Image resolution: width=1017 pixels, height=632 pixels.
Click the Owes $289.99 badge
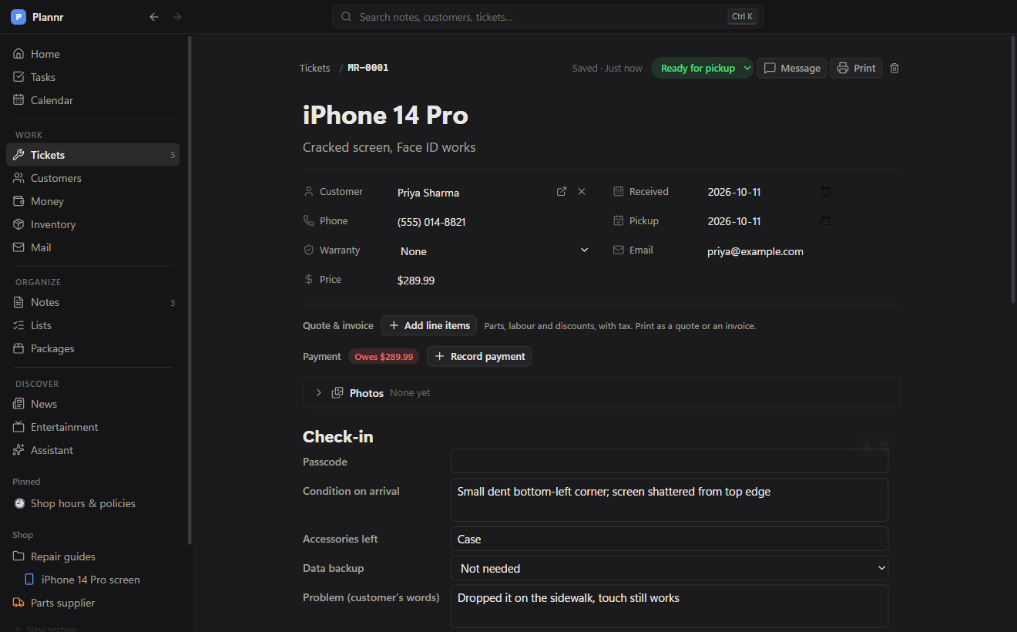point(384,357)
